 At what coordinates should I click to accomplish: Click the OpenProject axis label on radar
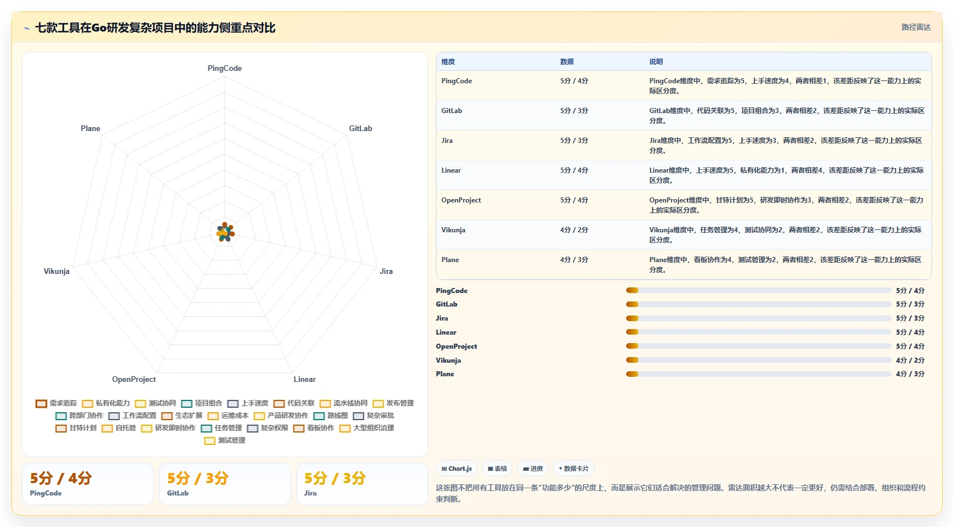tap(134, 379)
